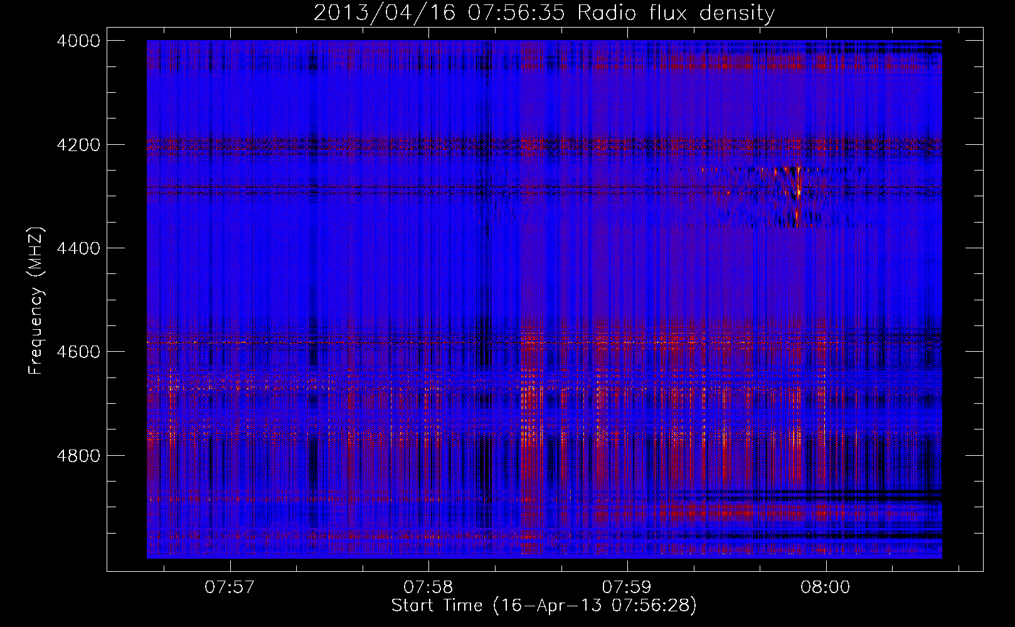Click the 4800 frequency axis label
Screen dimensions: 1015x627
pos(78,456)
